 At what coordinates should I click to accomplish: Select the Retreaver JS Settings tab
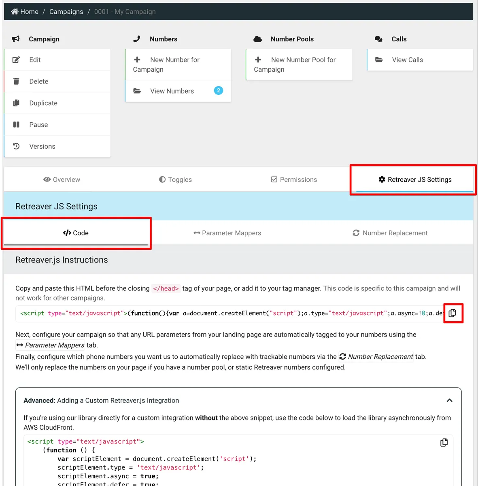pyautogui.click(x=415, y=179)
